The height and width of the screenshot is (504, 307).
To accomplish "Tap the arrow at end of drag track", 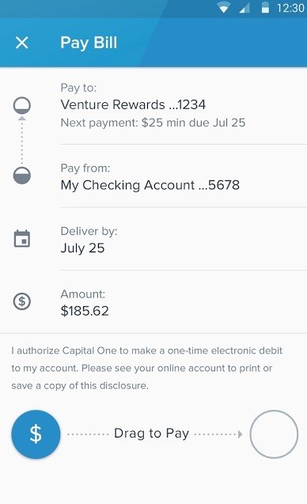I will pyautogui.click(x=240, y=434).
